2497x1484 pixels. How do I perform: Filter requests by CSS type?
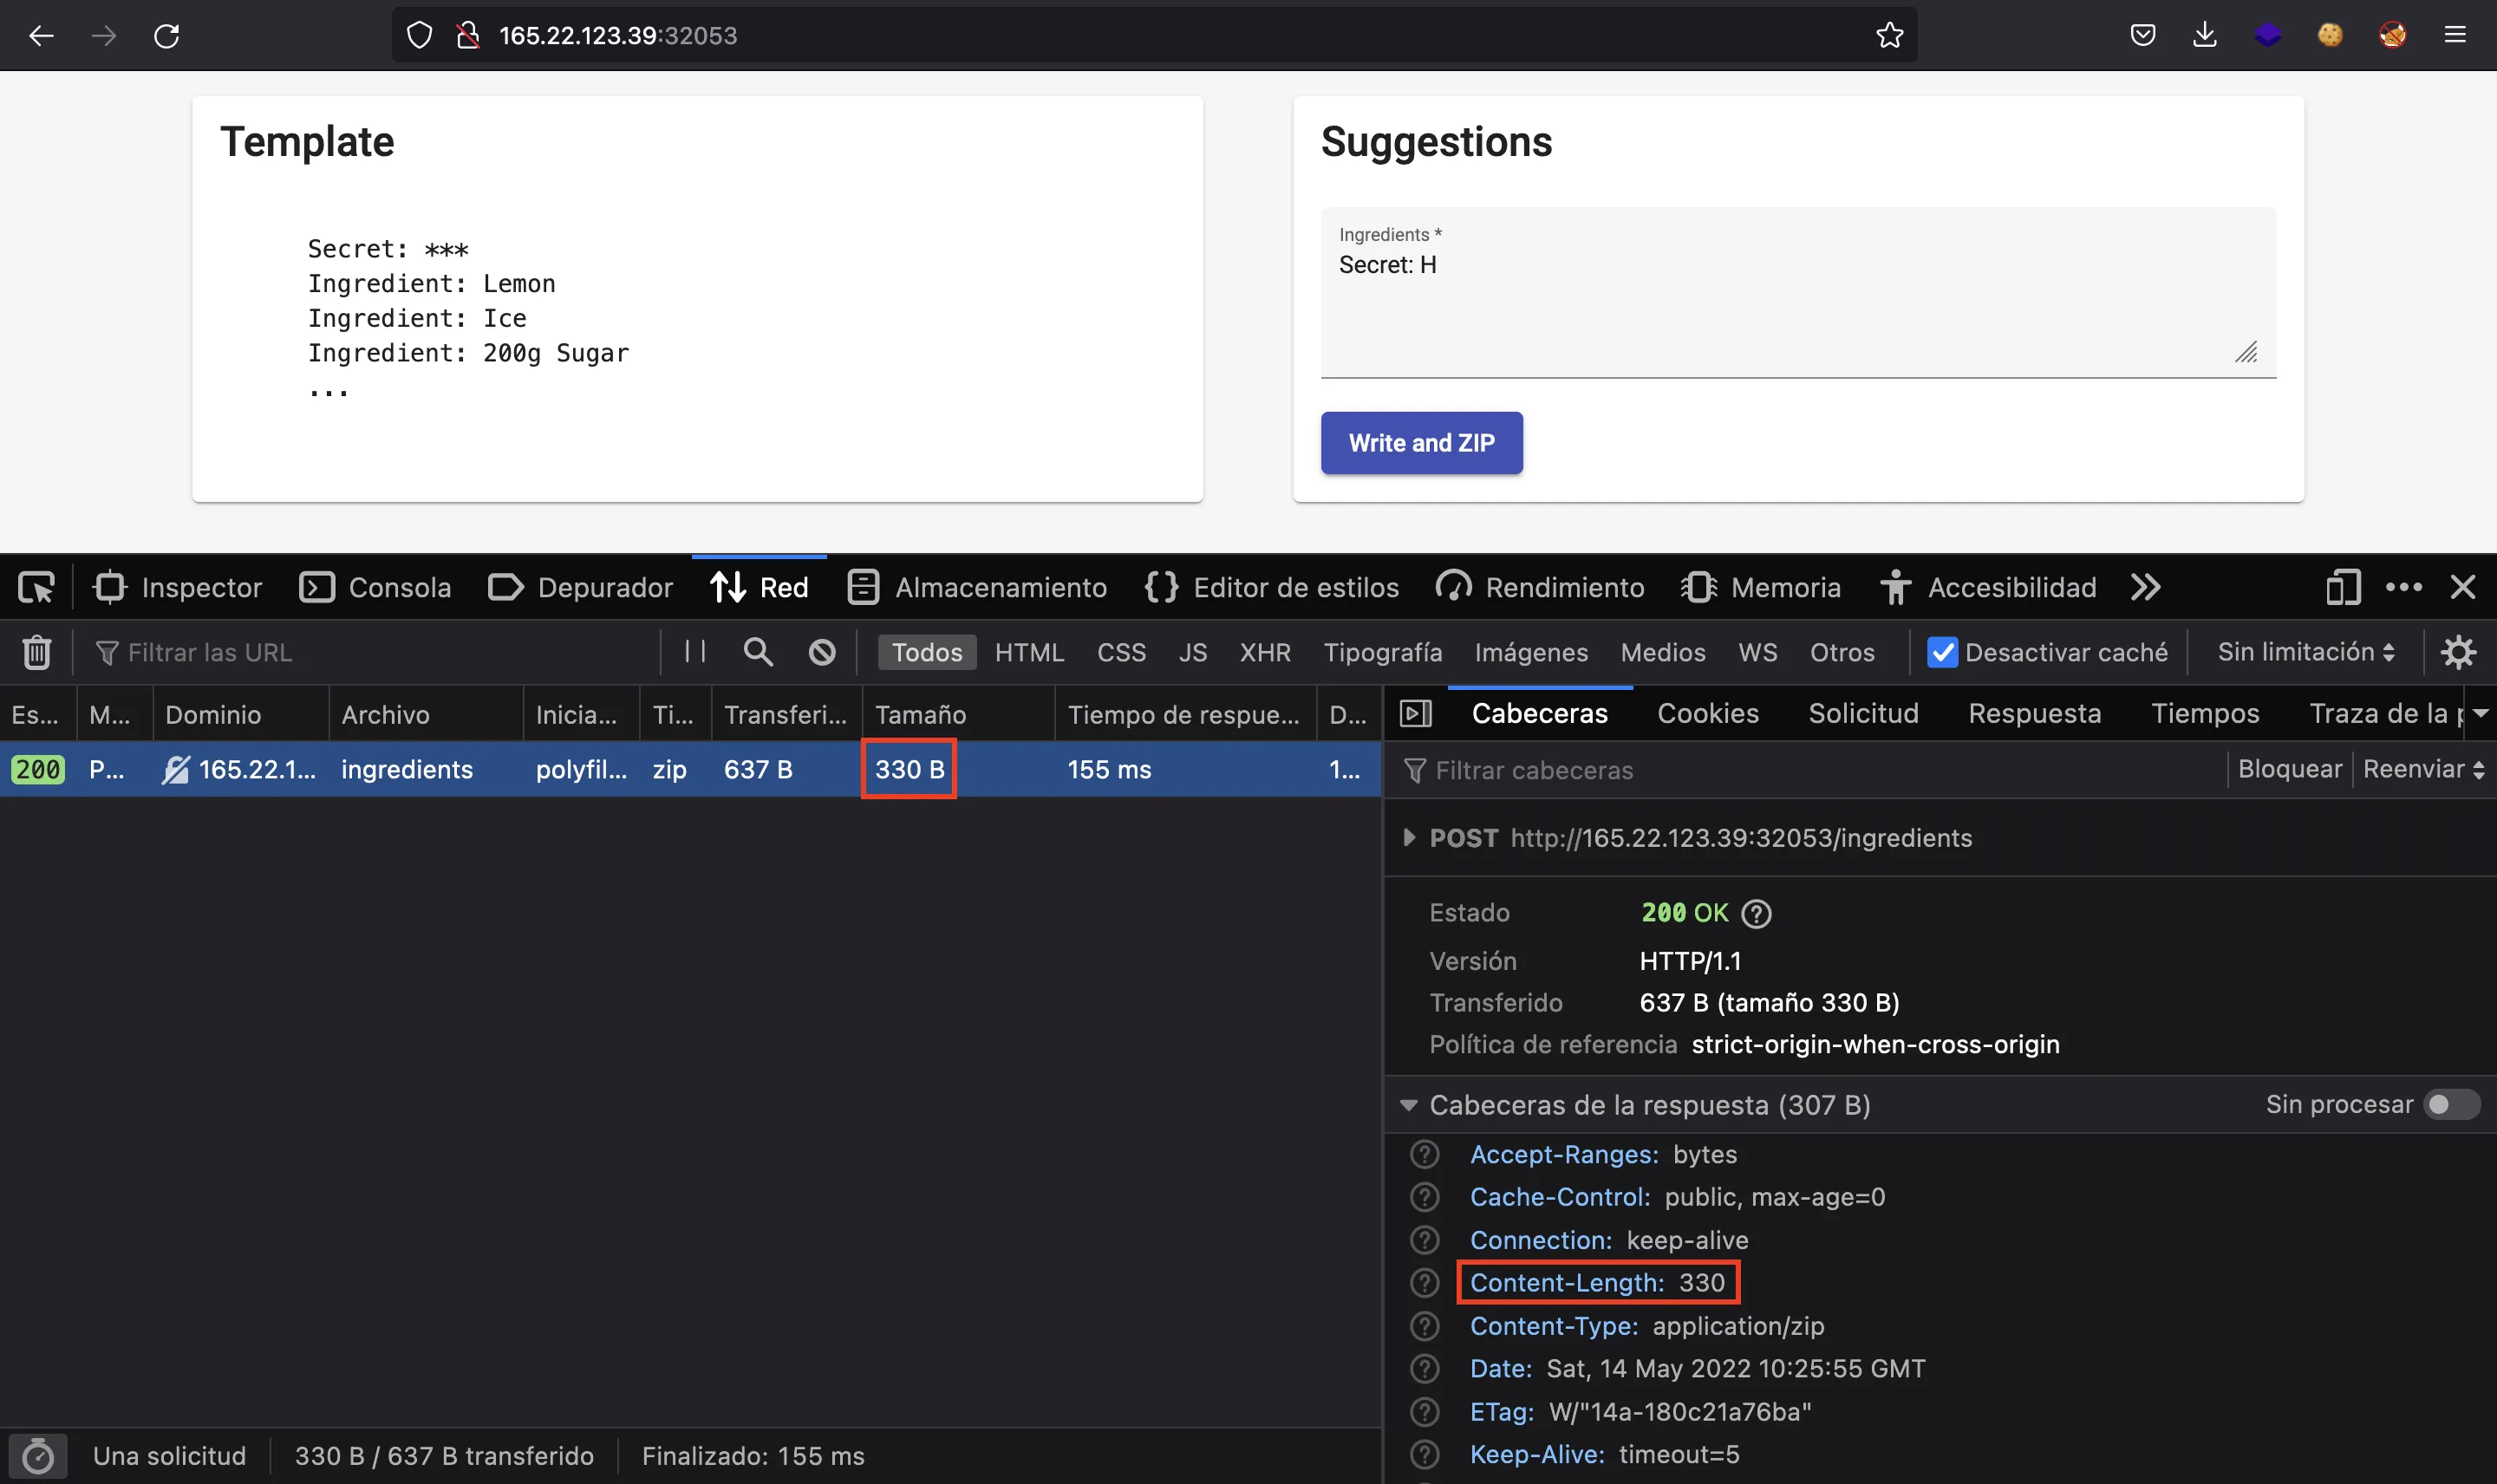(1121, 652)
